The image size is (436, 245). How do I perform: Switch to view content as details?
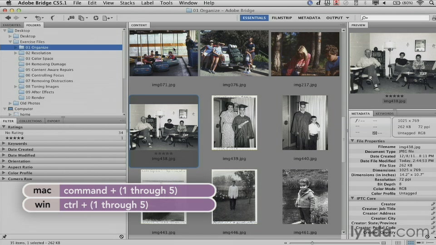point(420,243)
